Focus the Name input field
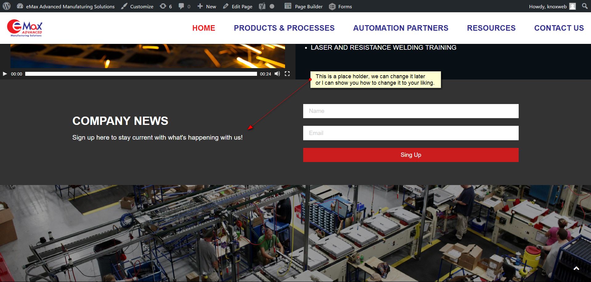The width and height of the screenshot is (591, 282). (411, 111)
